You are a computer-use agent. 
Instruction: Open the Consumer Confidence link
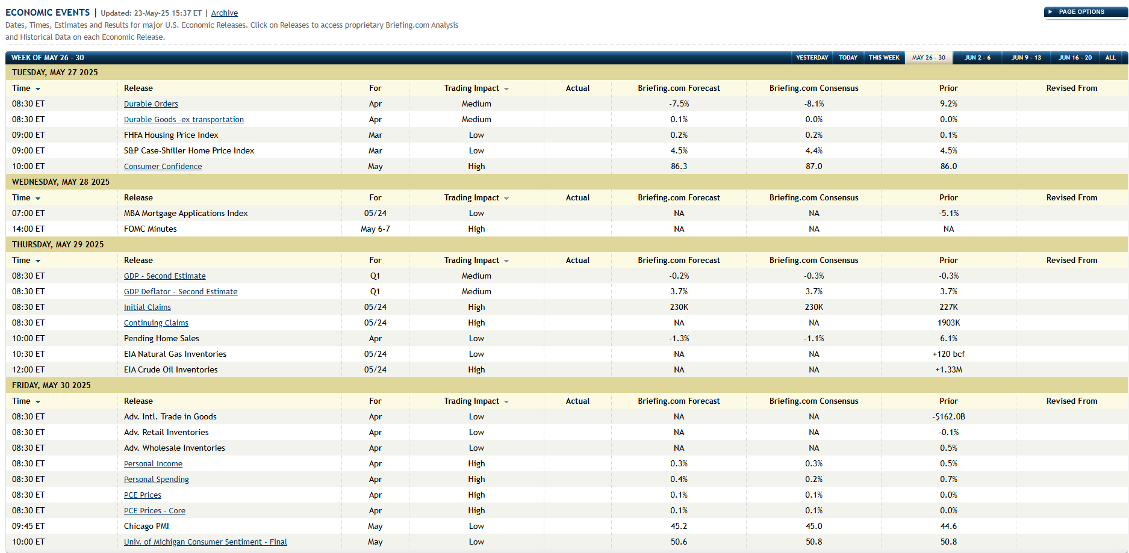click(163, 167)
